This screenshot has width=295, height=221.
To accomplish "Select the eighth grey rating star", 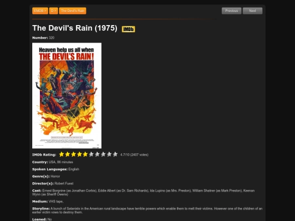I will [103, 154].
